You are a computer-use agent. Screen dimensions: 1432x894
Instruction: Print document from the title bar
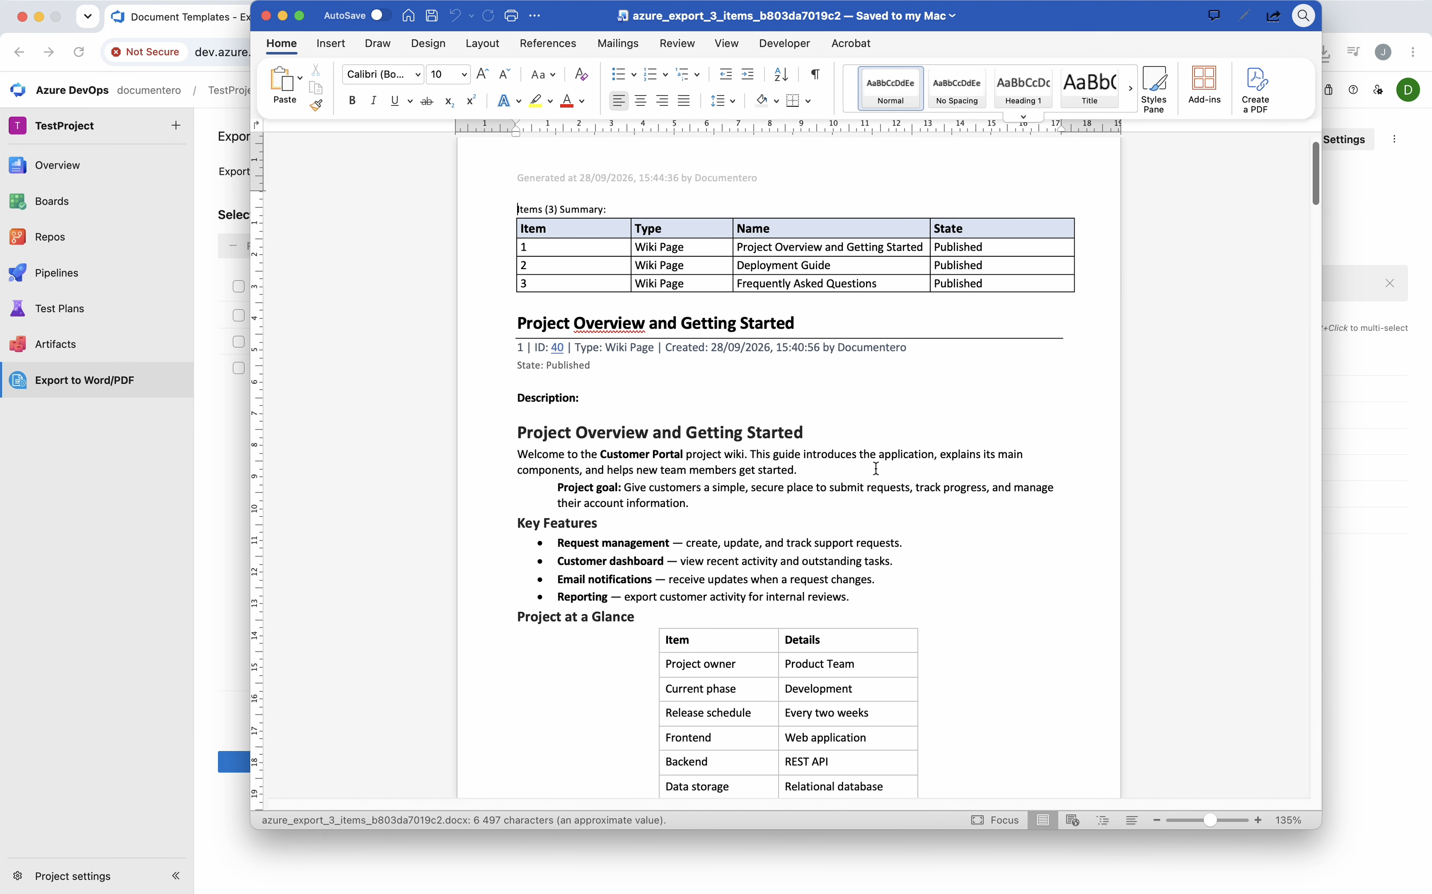click(x=511, y=16)
